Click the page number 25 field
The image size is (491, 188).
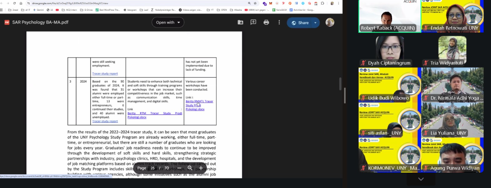(x=152, y=168)
